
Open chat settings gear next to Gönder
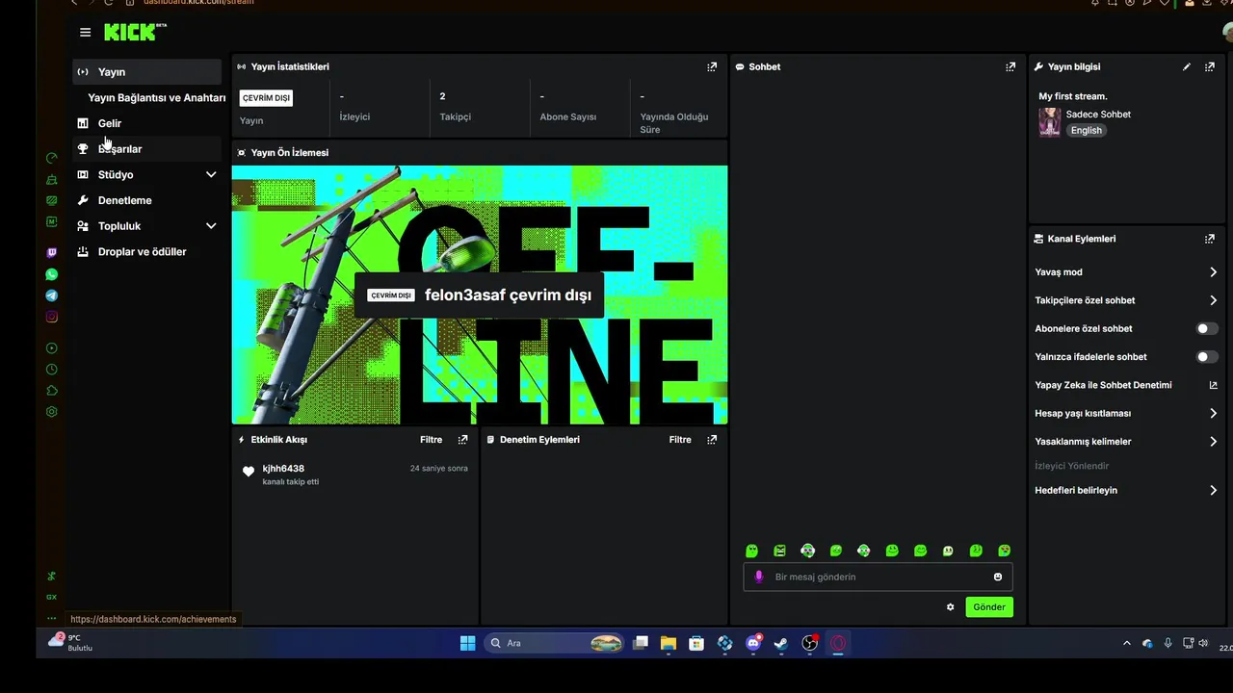pos(951,607)
